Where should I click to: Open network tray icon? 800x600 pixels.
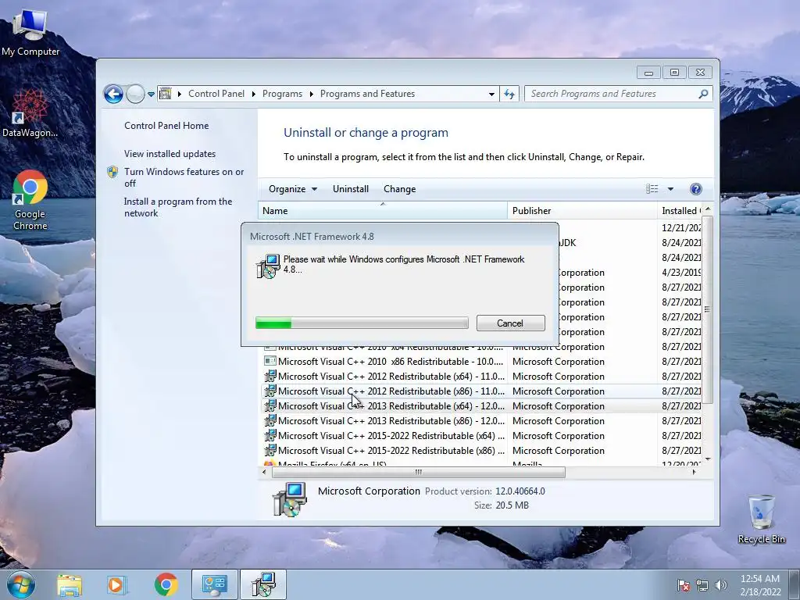[702, 585]
